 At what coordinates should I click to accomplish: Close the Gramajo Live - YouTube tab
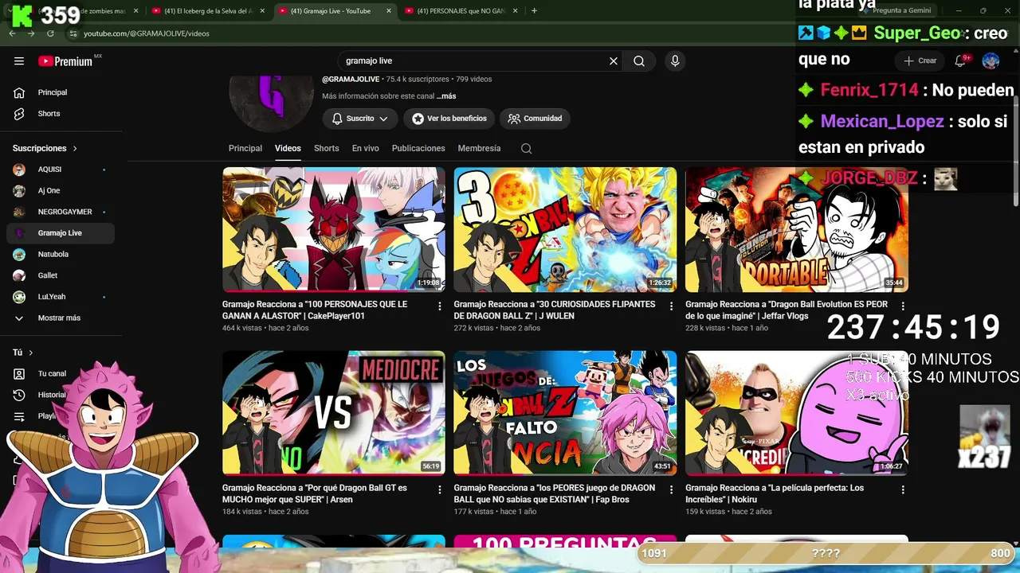(x=390, y=11)
